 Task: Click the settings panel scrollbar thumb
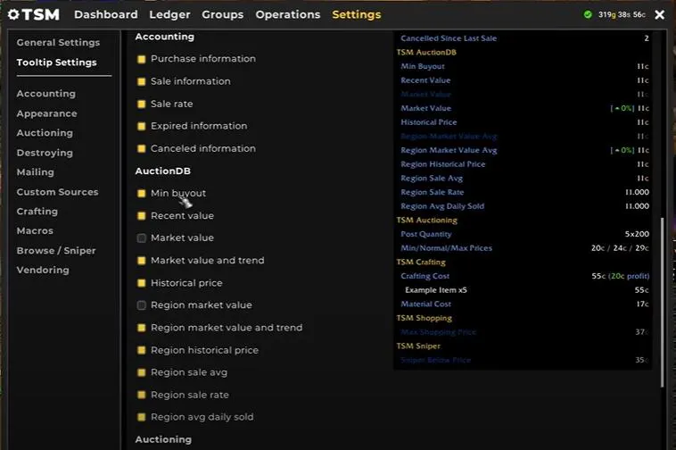pyautogui.click(x=663, y=302)
